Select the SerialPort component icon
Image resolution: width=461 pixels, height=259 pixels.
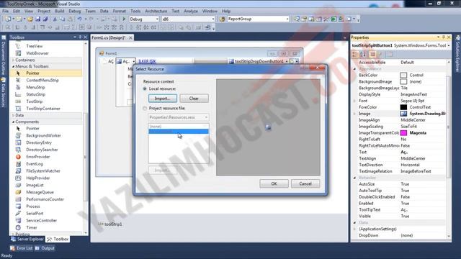[18, 213]
